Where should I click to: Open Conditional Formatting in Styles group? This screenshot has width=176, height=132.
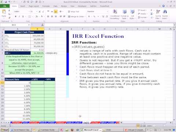115,14
